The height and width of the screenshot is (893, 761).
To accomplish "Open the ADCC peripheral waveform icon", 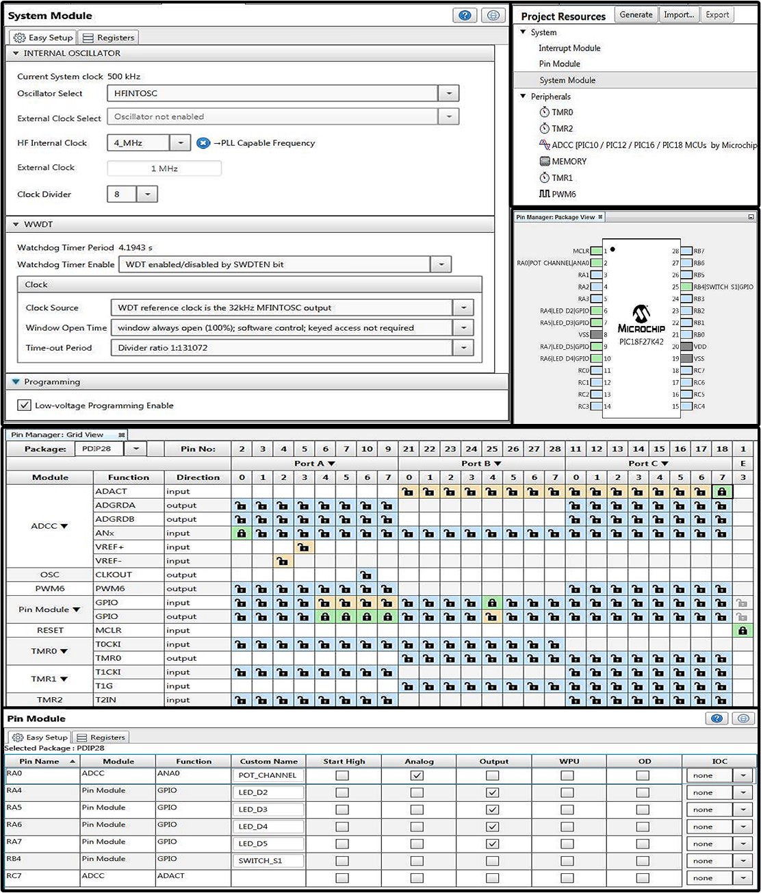I will [544, 144].
